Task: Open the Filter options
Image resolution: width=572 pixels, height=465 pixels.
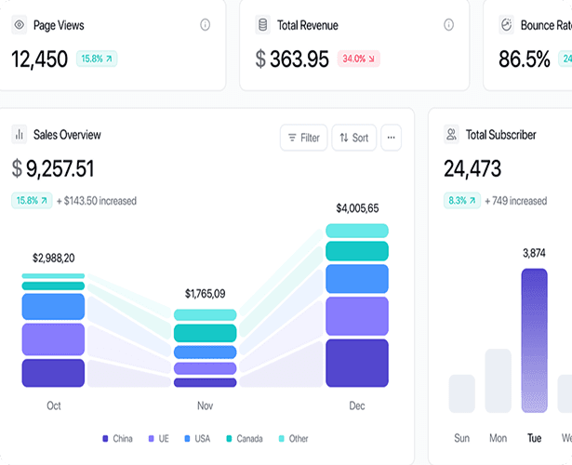Action: [303, 138]
